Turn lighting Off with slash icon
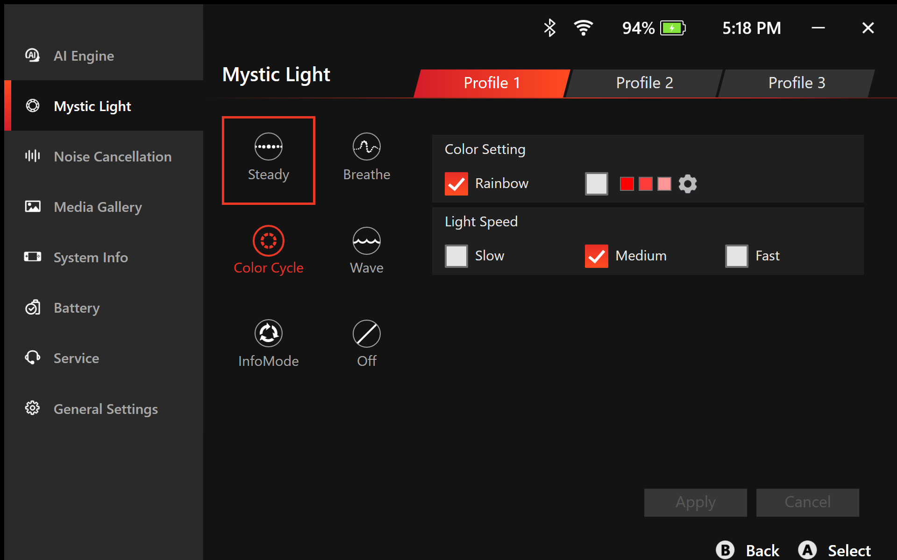 (366, 334)
